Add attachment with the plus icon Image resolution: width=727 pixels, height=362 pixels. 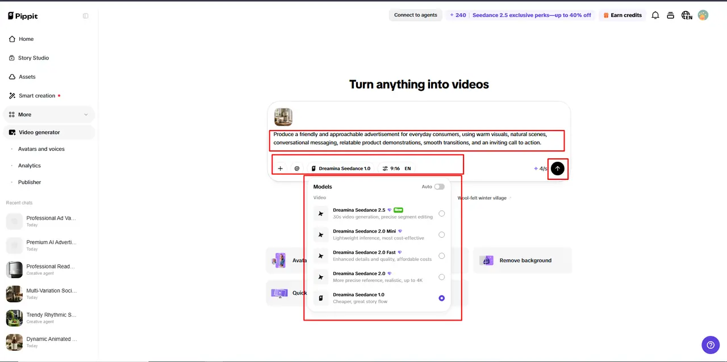280,169
